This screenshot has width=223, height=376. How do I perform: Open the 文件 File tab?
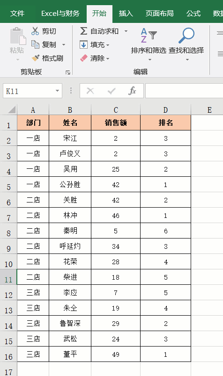pyautogui.click(x=17, y=14)
